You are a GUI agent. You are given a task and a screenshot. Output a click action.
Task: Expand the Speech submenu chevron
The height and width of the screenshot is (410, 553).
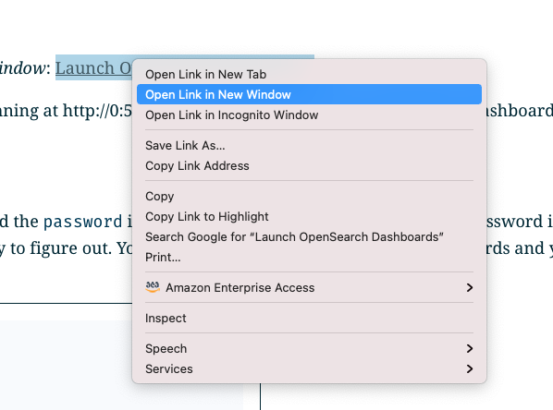470,349
